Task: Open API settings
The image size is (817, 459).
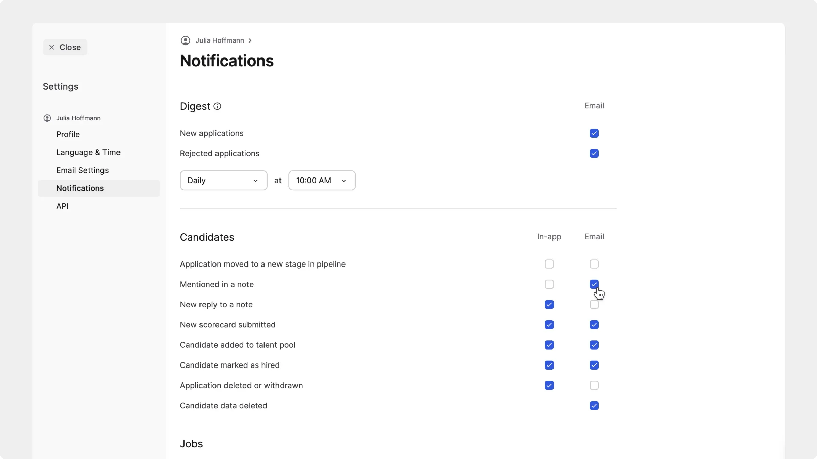Action: click(62, 206)
